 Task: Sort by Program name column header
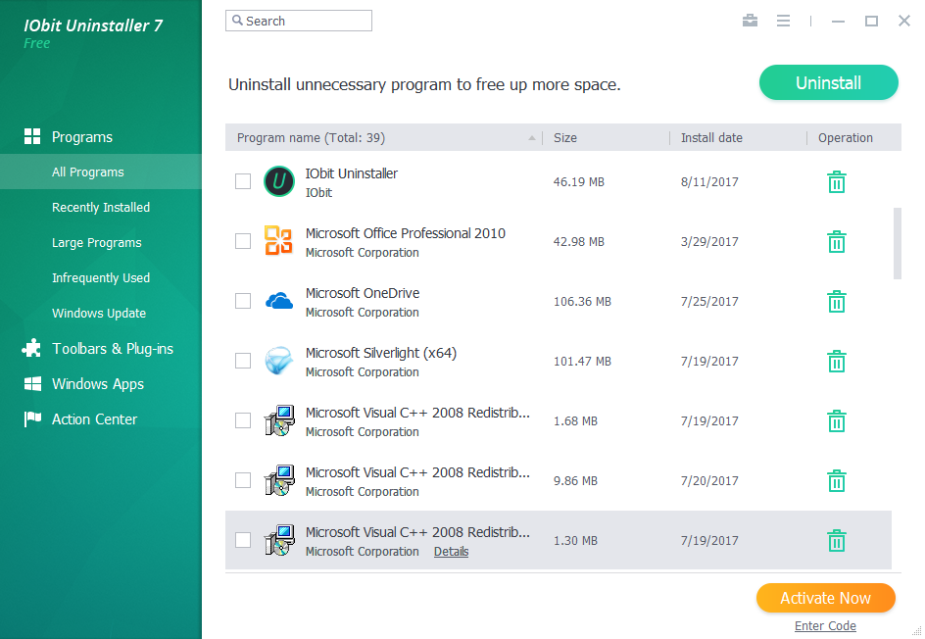tap(383, 137)
